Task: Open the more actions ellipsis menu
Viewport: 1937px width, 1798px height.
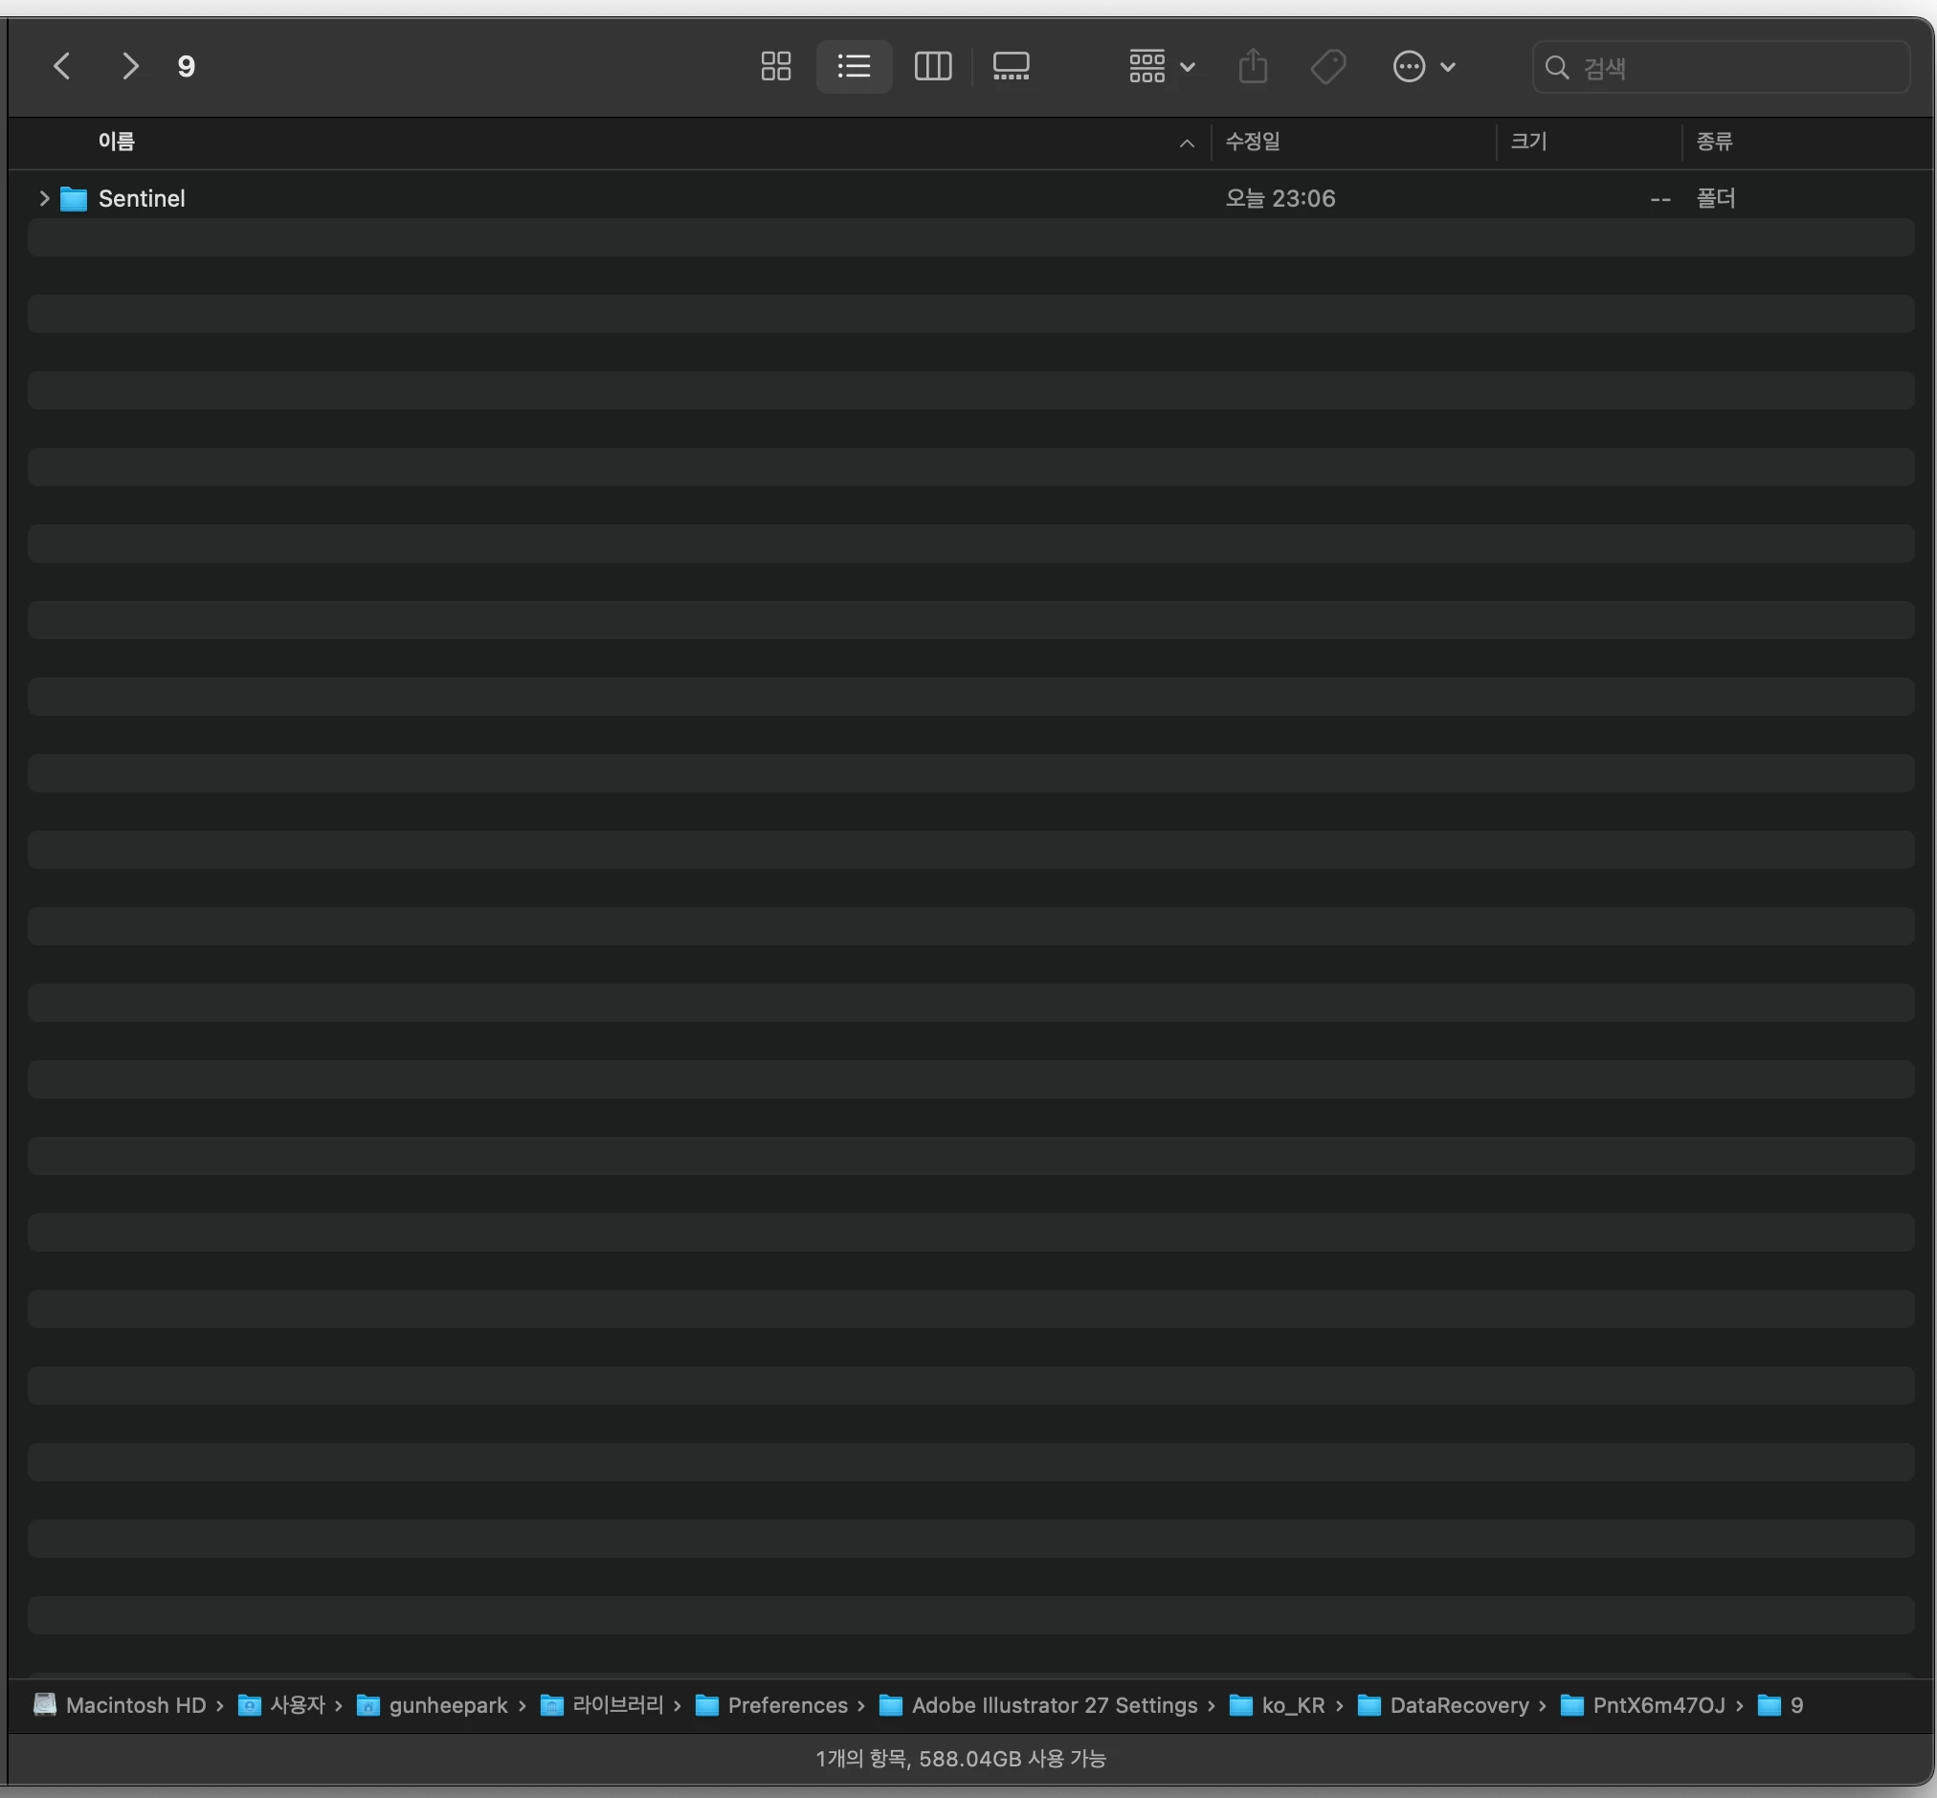Action: [x=1423, y=66]
